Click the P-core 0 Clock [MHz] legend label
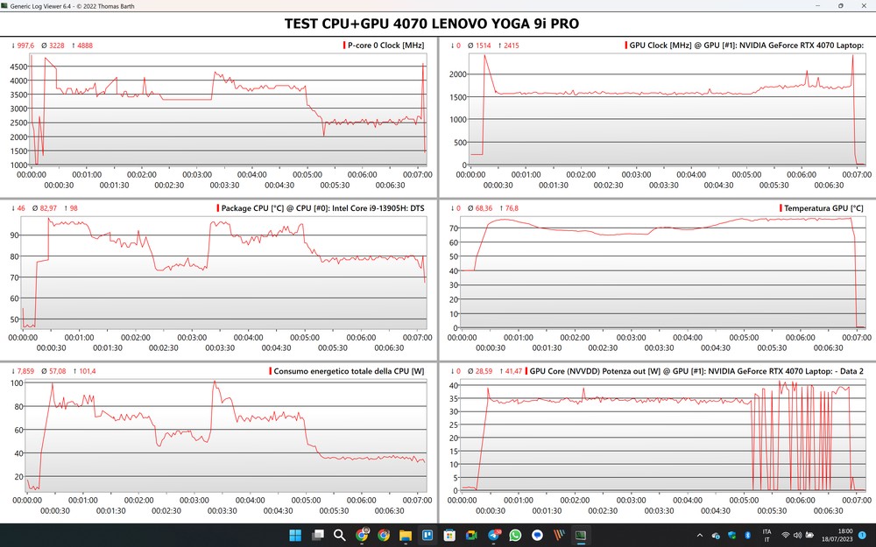Viewport: 876px width, 547px height. 385,46
